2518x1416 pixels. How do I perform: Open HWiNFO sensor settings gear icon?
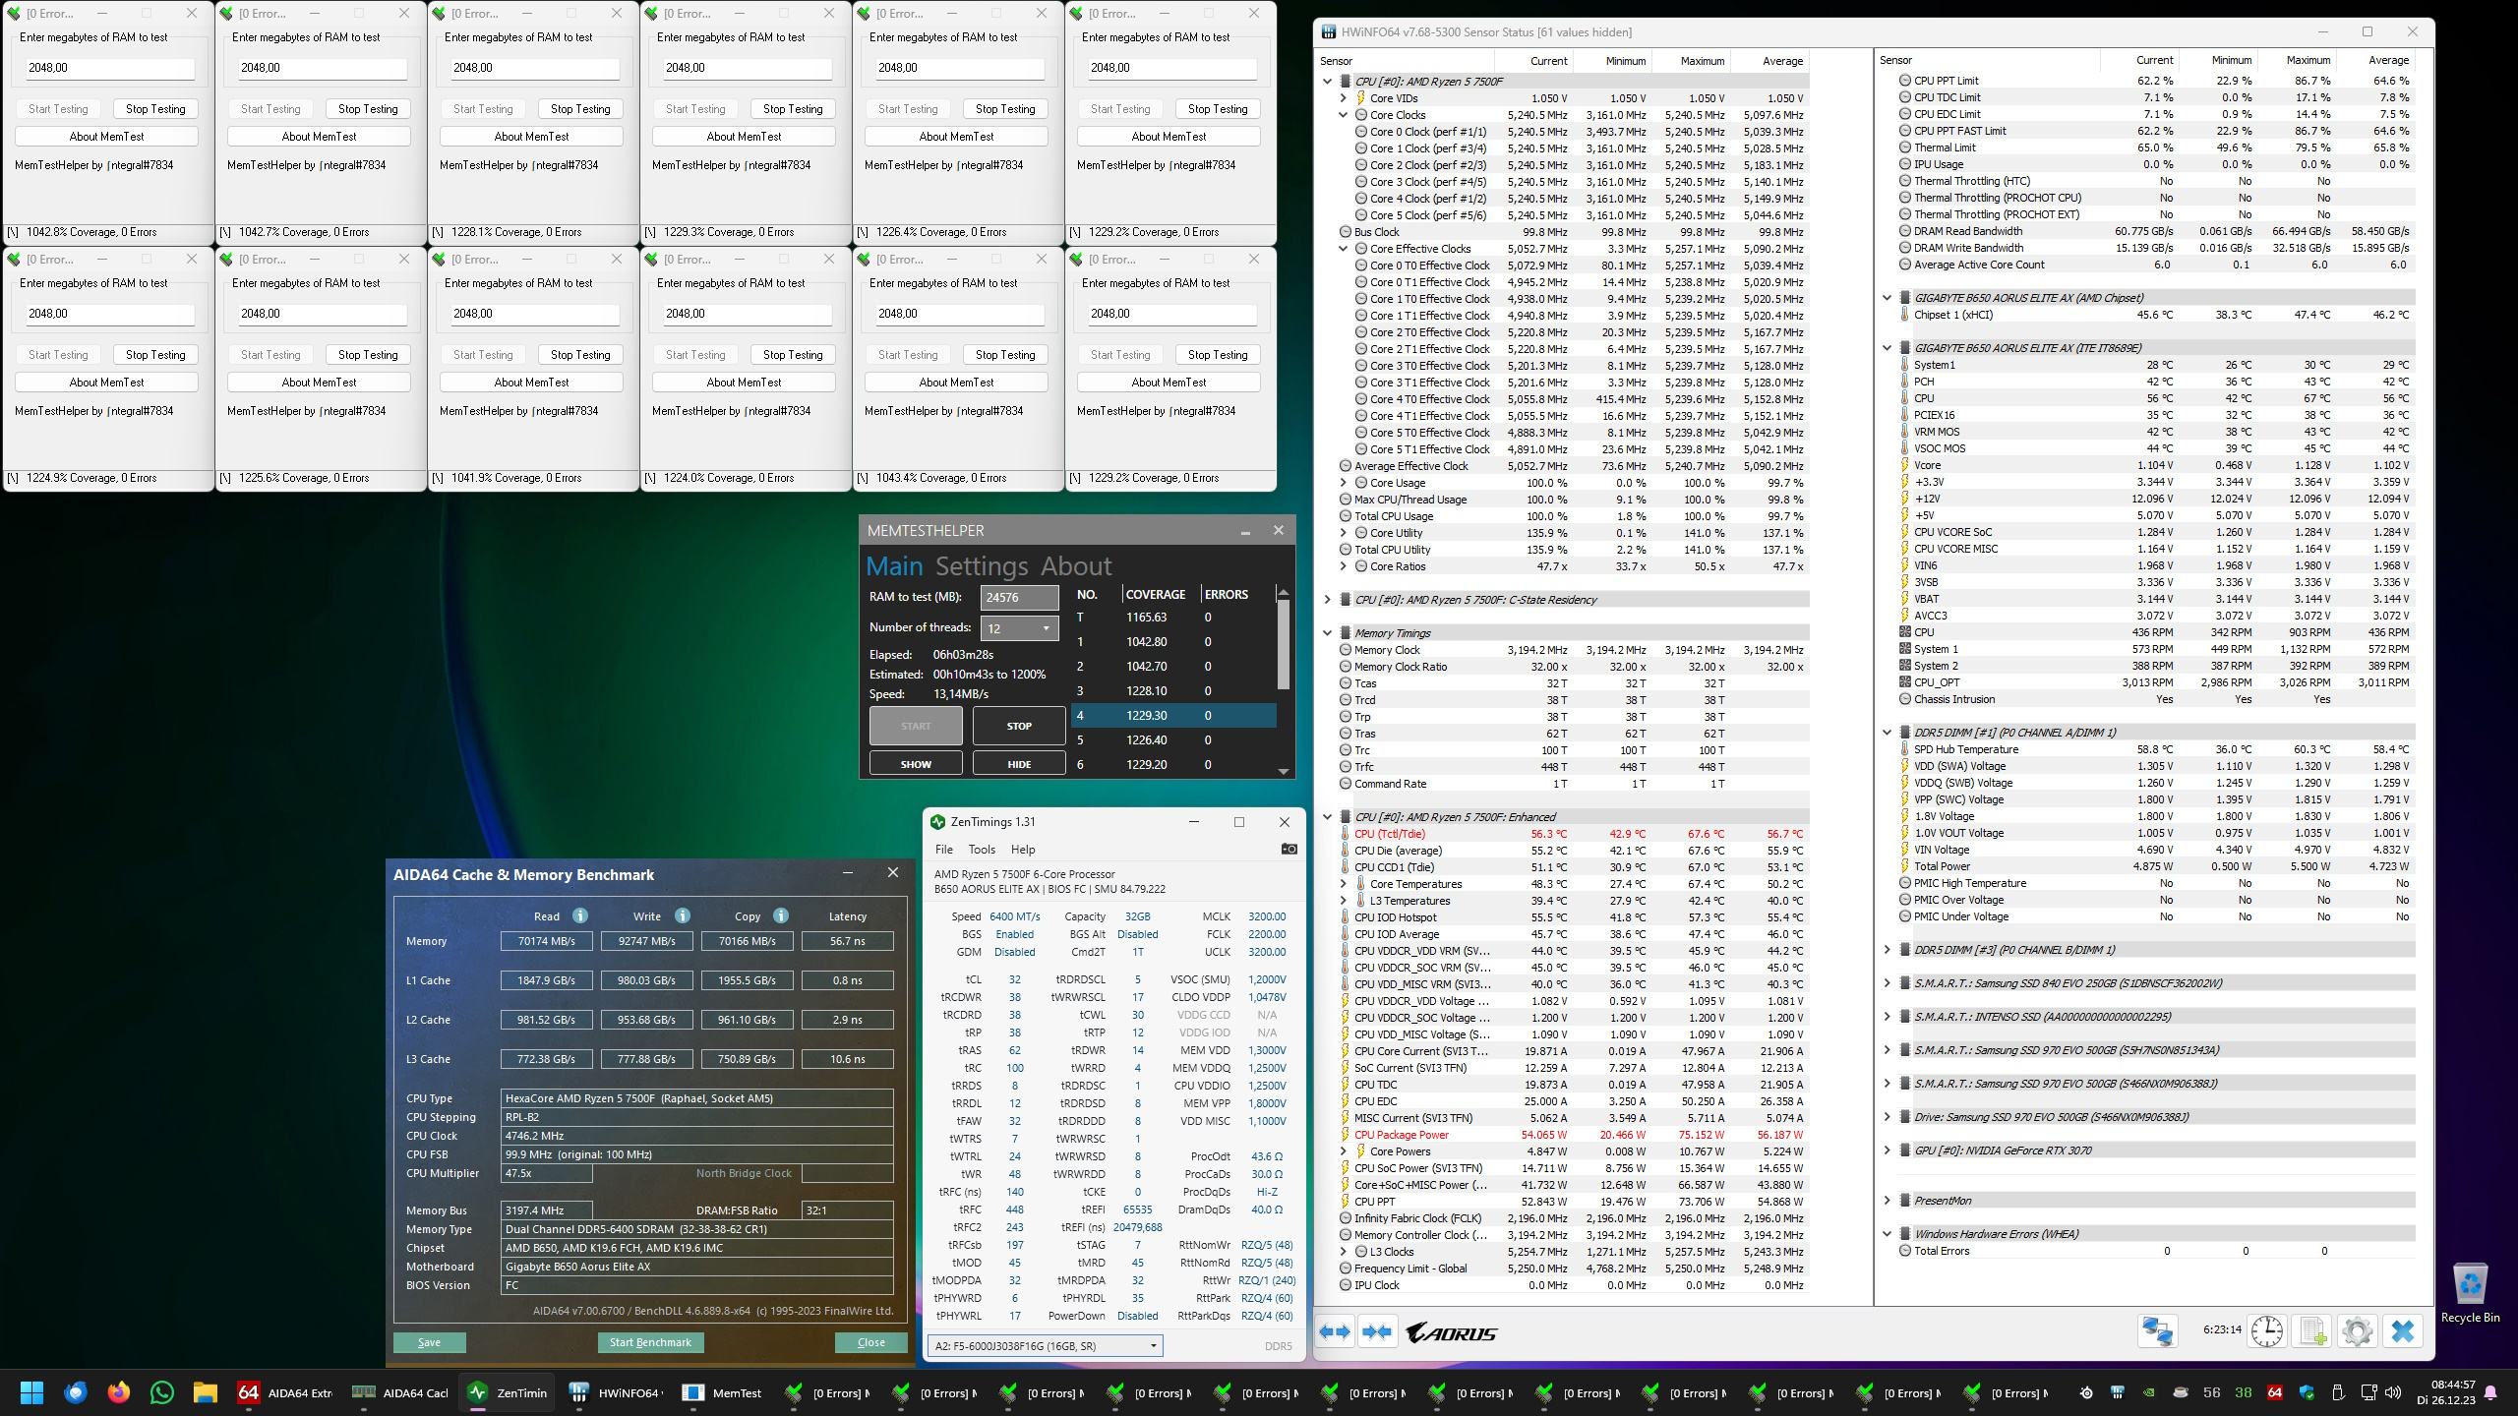tap(2357, 1331)
